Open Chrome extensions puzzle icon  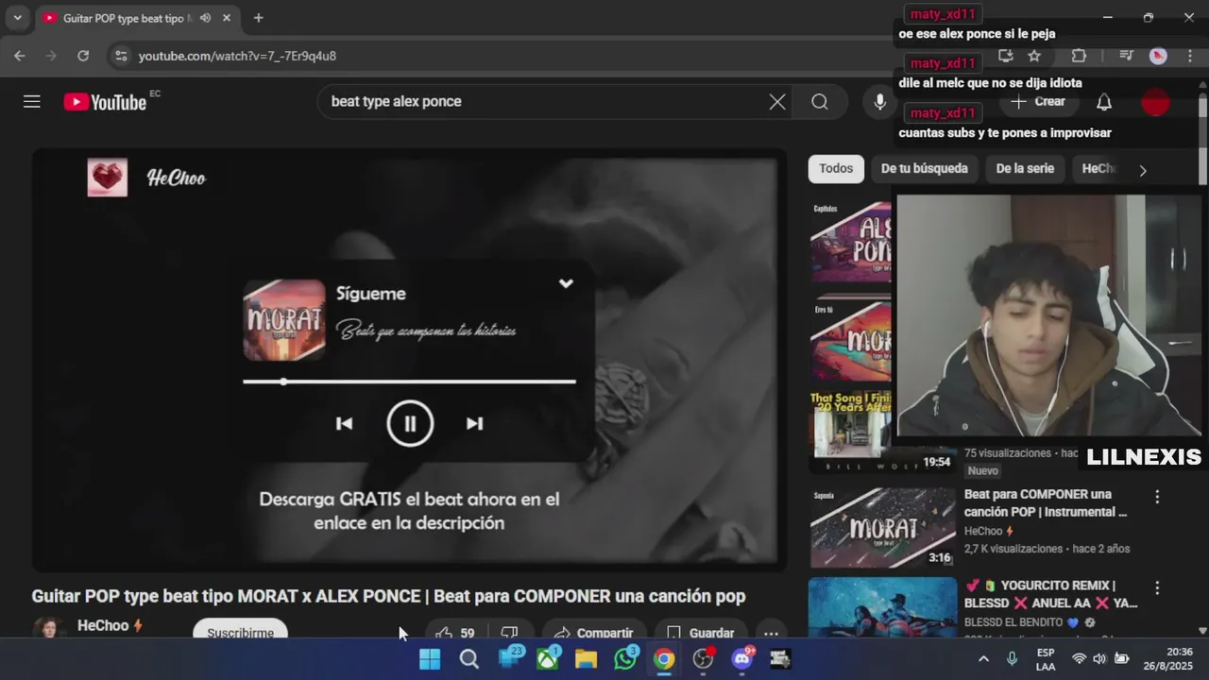(1079, 56)
